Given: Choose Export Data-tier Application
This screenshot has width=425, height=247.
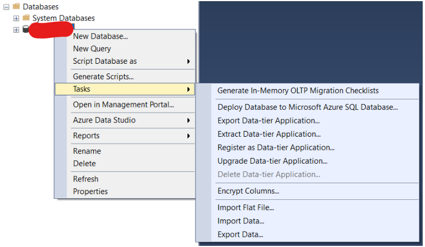Looking at the screenshot, I should (x=269, y=121).
